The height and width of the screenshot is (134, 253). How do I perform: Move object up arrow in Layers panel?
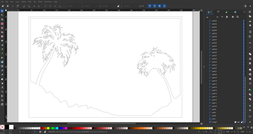tap(217, 17)
